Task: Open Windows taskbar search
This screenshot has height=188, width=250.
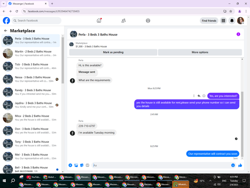Action: pyautogui.click(x=13, y=180)
